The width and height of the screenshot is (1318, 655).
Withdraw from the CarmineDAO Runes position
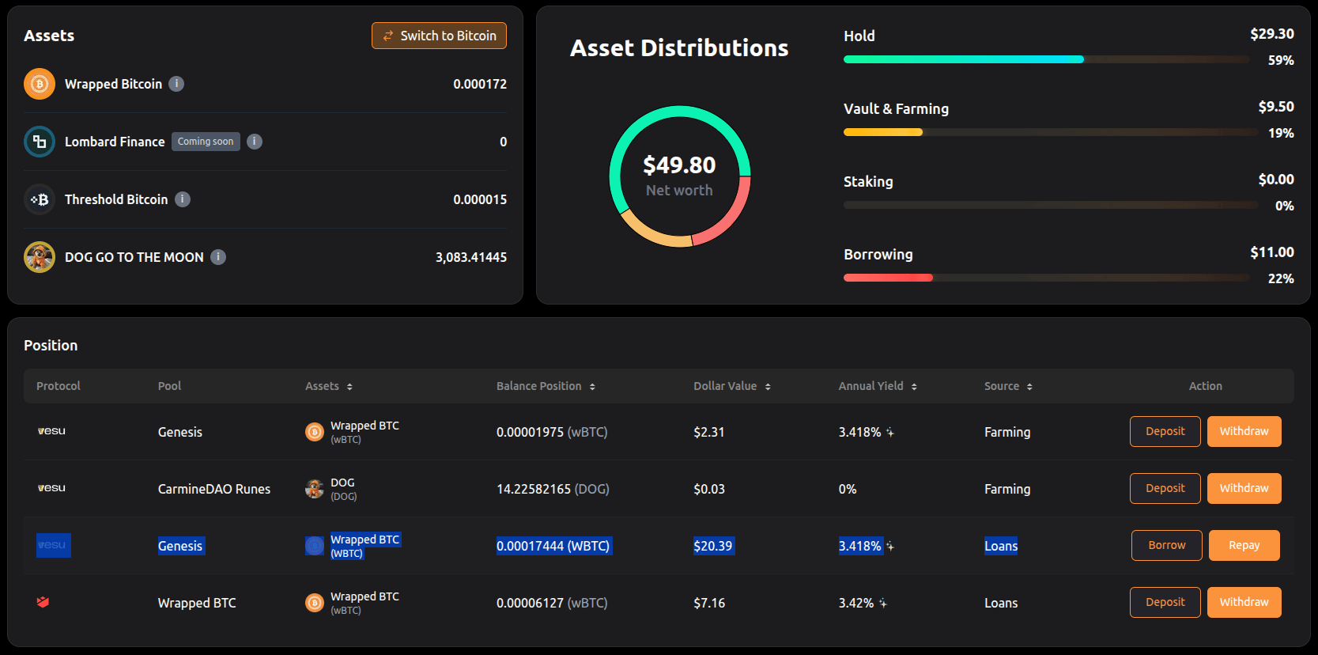tap(1244, 488)
